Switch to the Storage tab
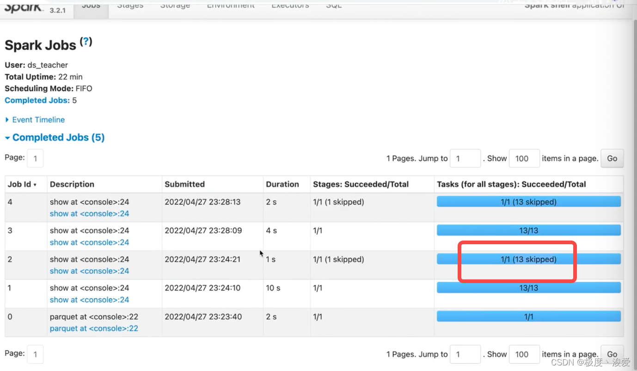Viewport: 637px width, 371px height. 176,6
